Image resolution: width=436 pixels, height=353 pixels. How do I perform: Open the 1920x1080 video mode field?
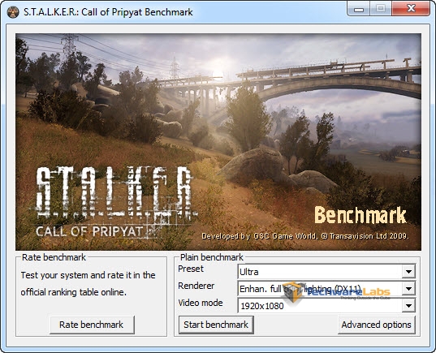(326, 306)
